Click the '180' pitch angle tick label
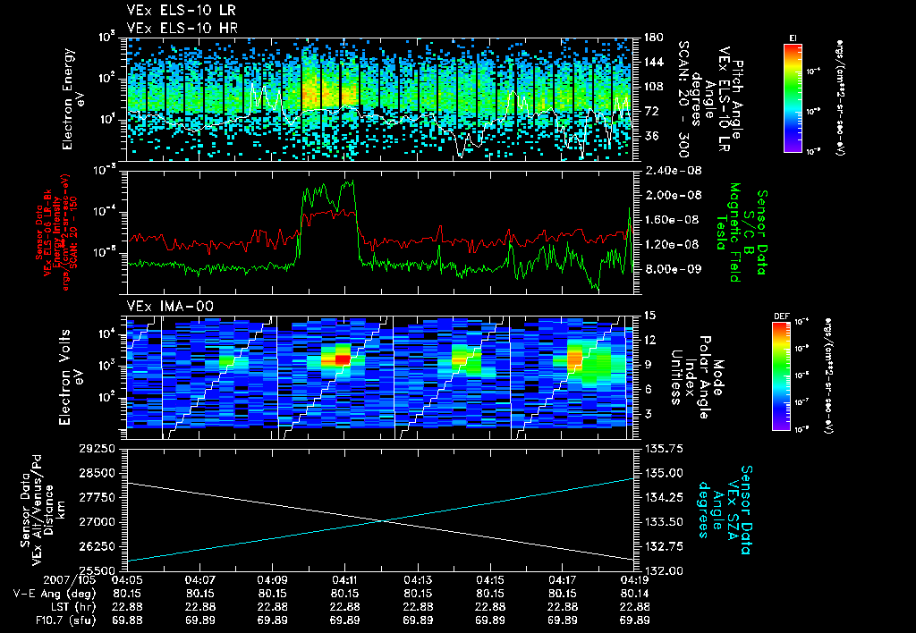 (654, 38)
